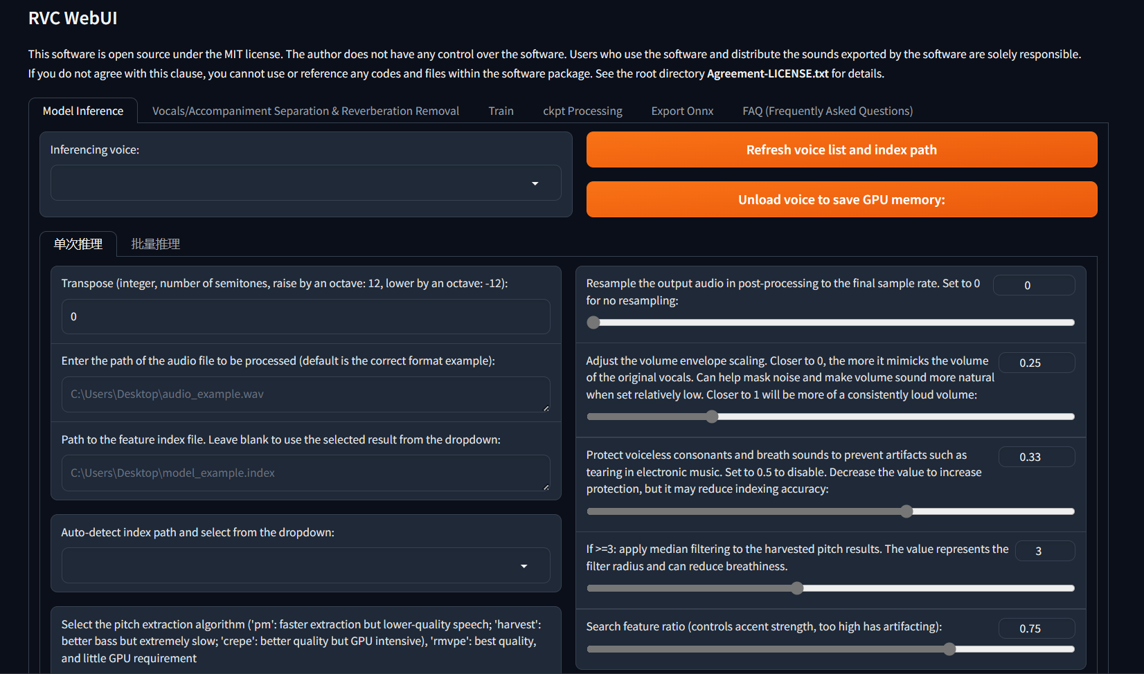Image resolution: width=1144 pixels, height=674 pixels.
Task: Click the 'Inferencing voice:' label
Action: (x=95, y=149)
